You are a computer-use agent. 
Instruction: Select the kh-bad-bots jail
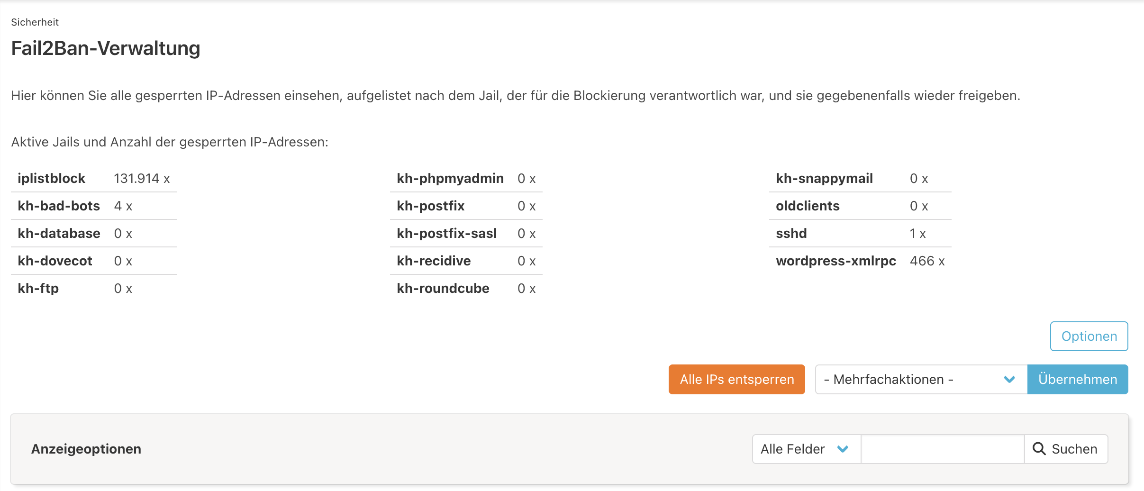coord(59,205)
